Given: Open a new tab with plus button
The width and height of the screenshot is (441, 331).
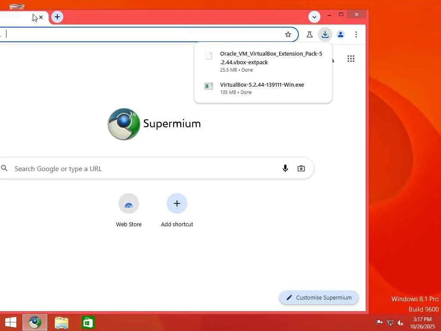Looking at the screenshot, I should (57, 17).
